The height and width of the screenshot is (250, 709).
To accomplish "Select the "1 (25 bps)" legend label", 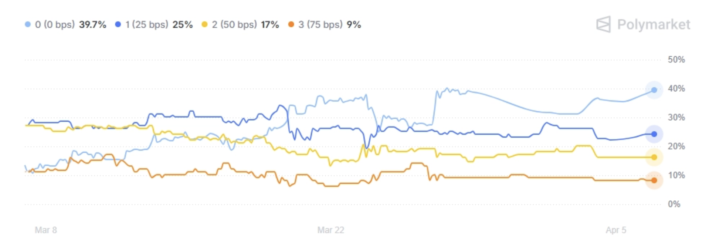I will [146, 24].
